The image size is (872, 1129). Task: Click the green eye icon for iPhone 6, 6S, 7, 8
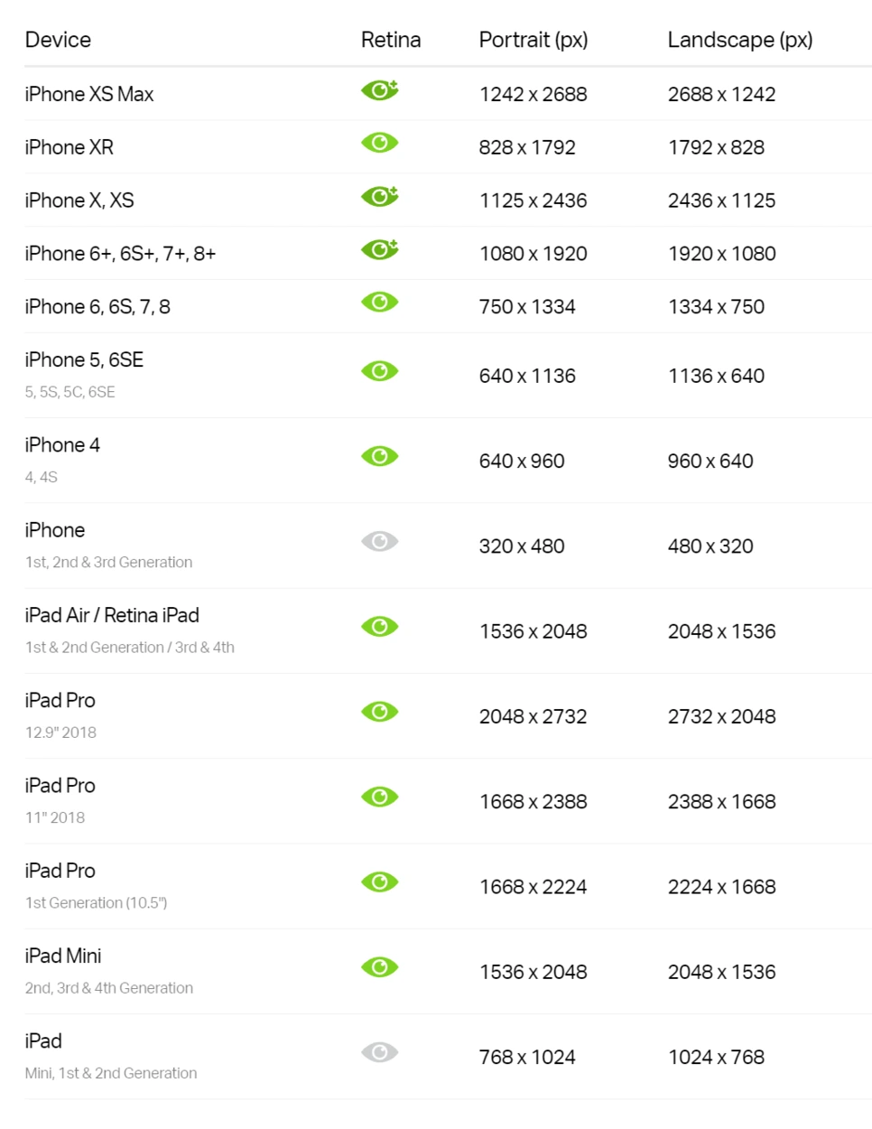380,302
